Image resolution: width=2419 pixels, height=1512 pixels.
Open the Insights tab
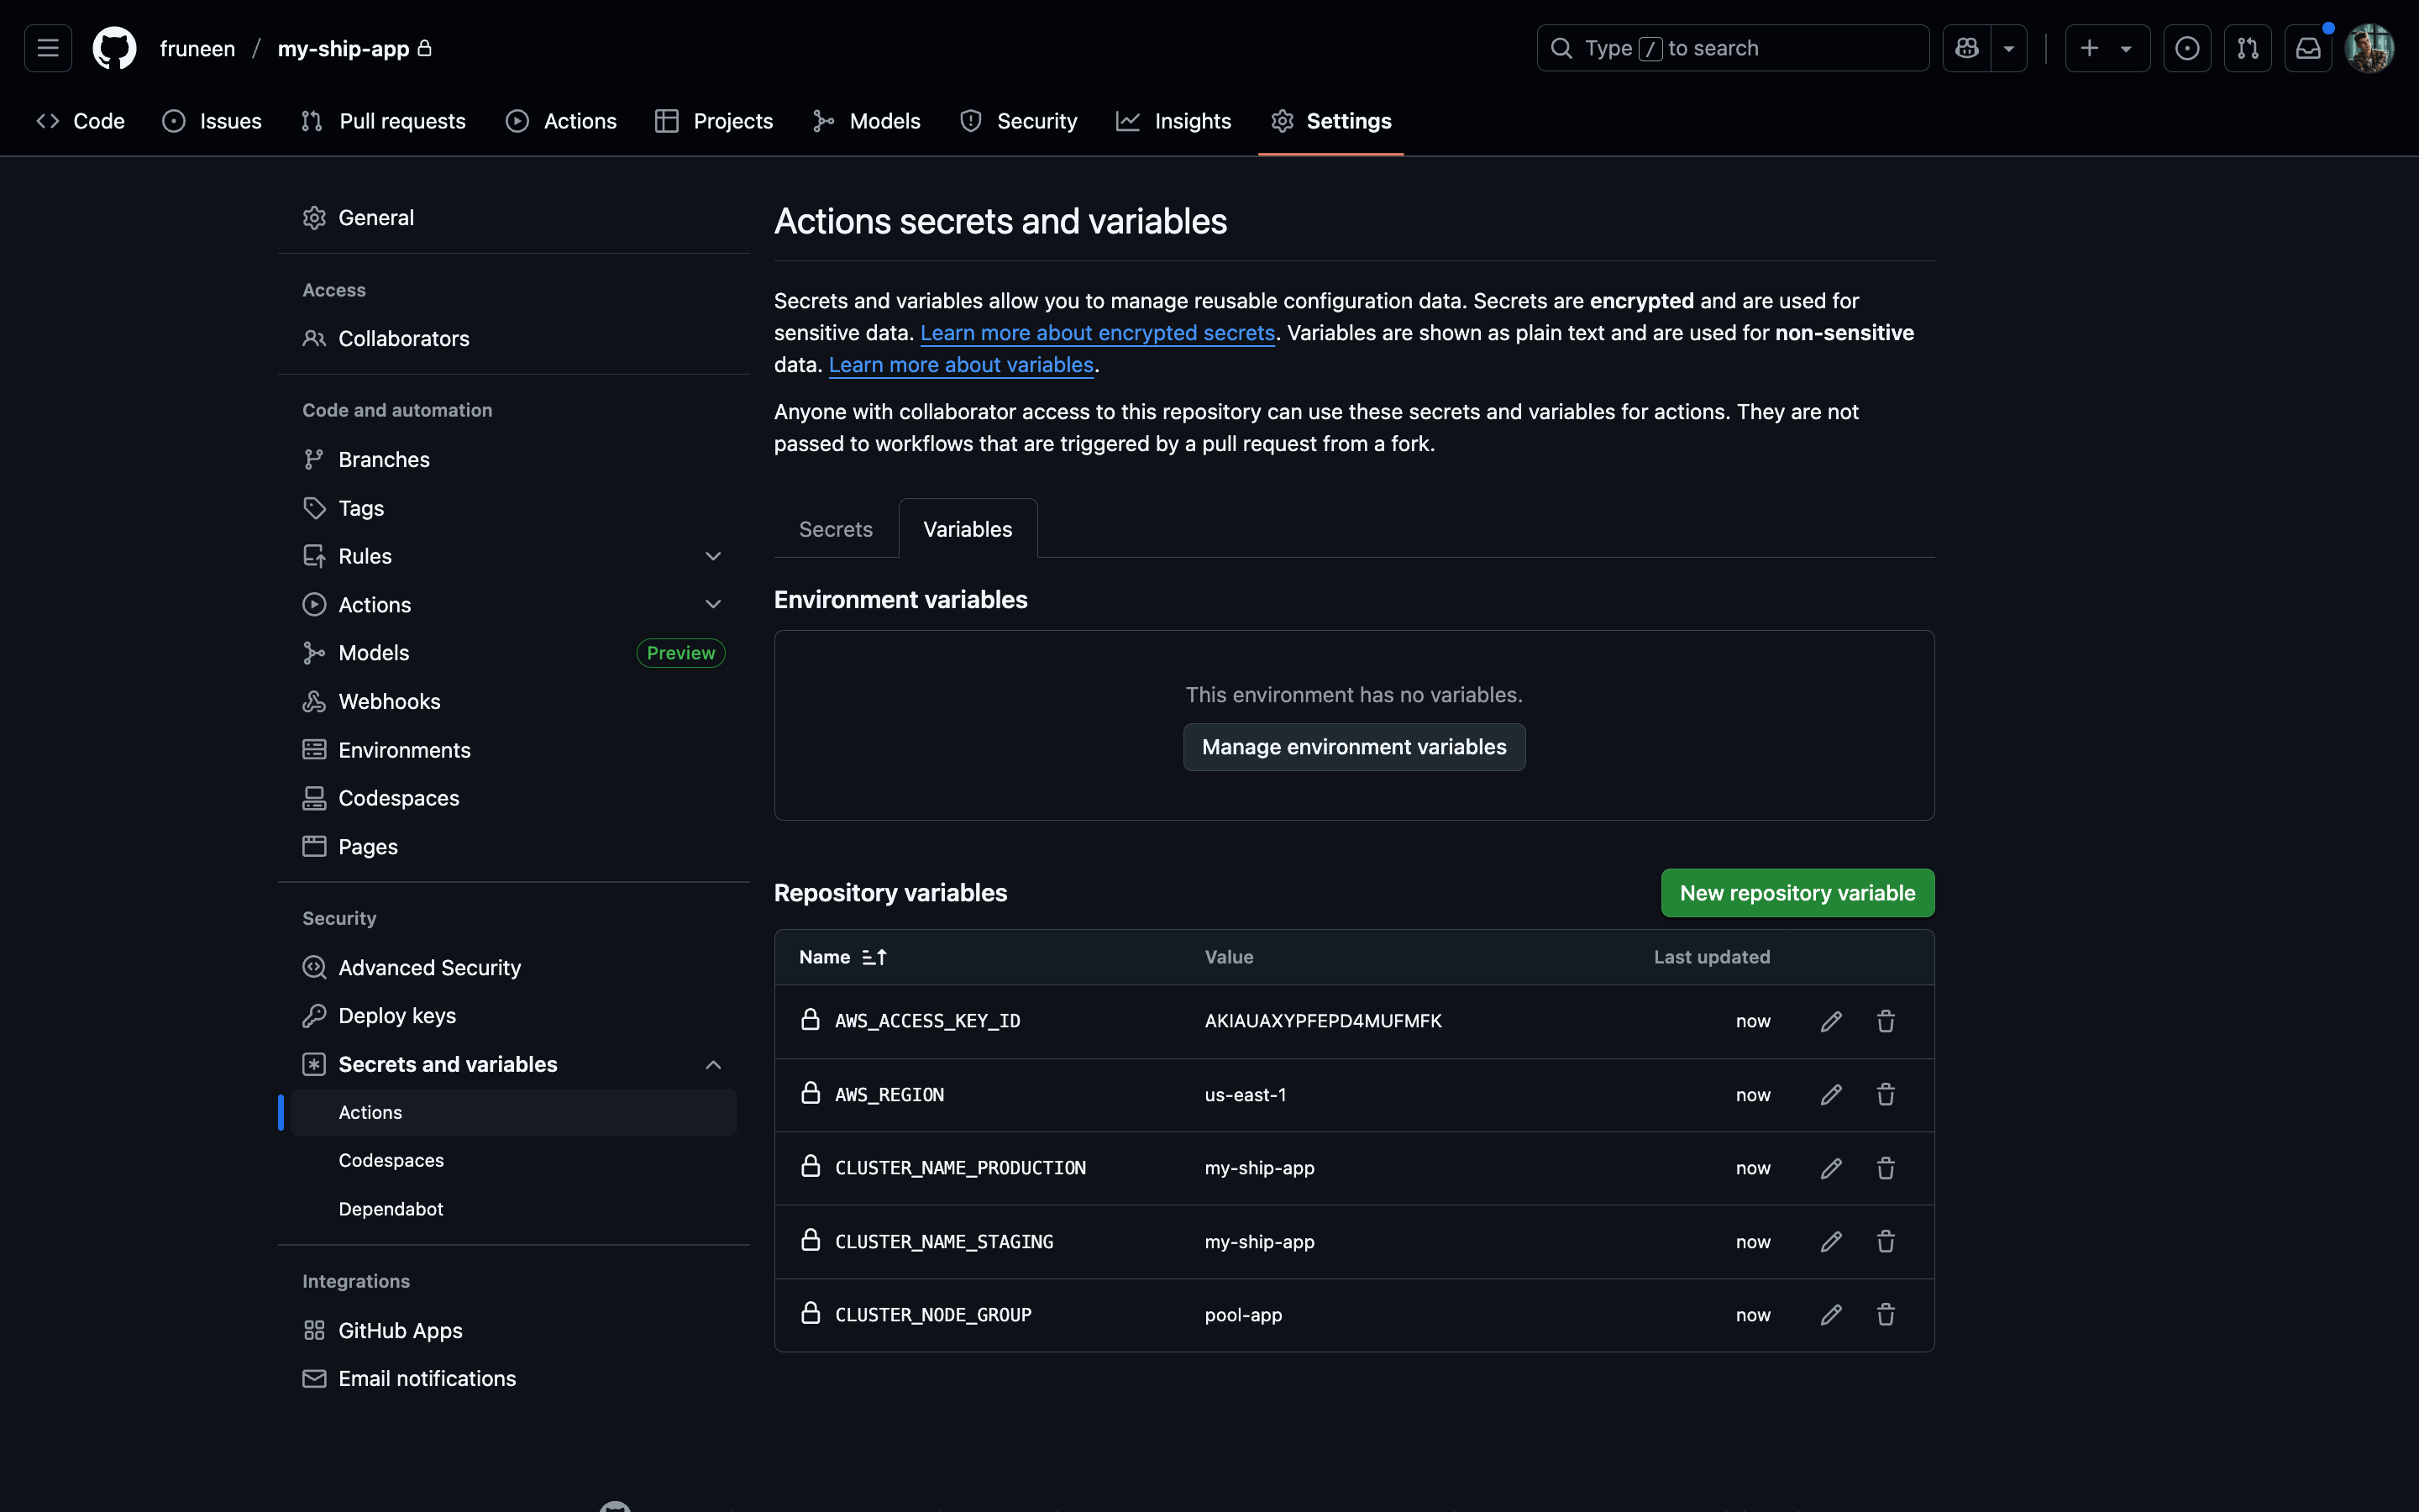click(x=1173, y=120)
